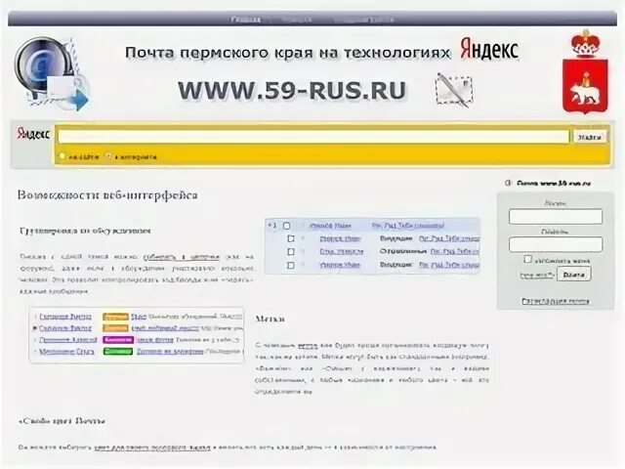Click into the Пароль input field
Viewport: 625px width, 469px height.
point(556,244)
